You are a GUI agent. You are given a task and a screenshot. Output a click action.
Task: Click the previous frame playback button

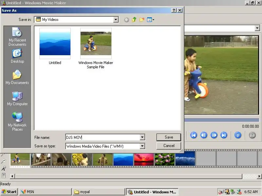click(x=204, y=135)
